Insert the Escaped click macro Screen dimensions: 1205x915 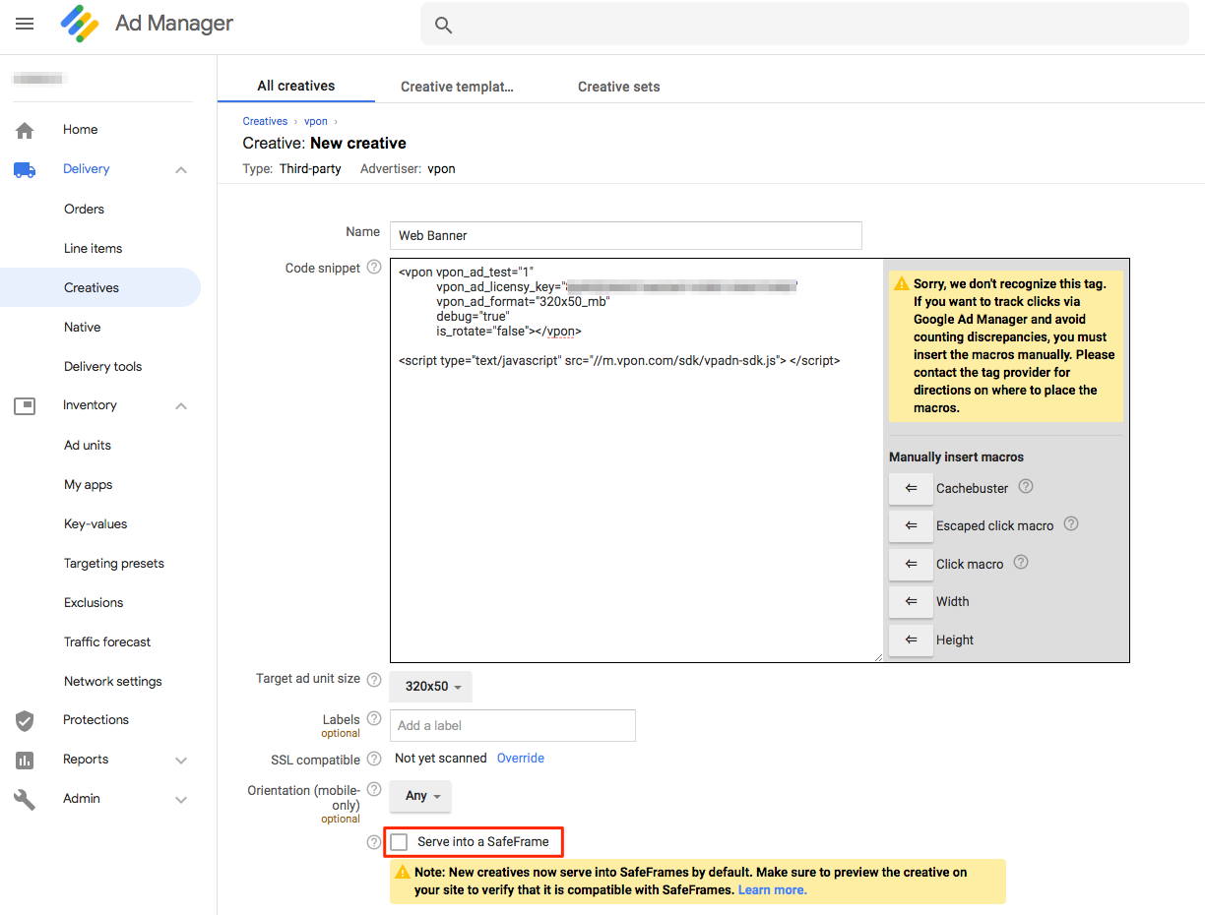point(911,525)
